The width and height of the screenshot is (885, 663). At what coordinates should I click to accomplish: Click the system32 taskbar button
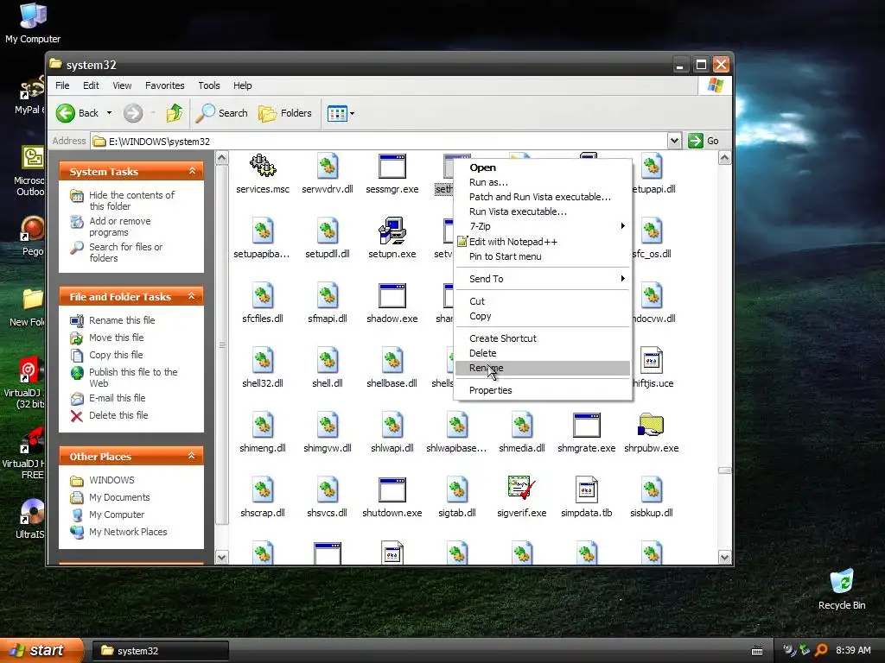click(161, 651)
